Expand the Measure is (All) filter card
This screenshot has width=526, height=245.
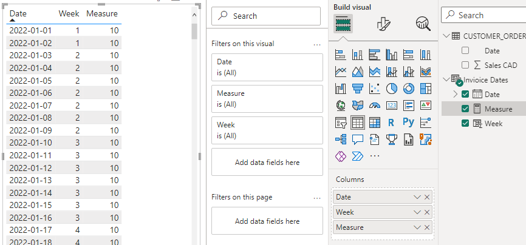pyautogui.click(x=267, y=98)
